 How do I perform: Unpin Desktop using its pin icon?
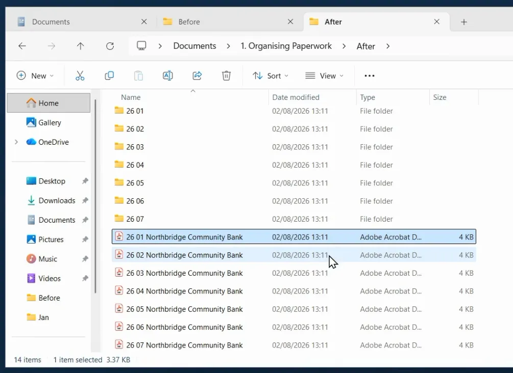click(x=85, y=181)
